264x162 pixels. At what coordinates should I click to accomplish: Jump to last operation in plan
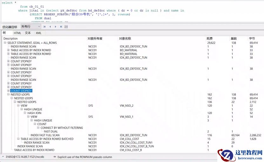point(61,27)
